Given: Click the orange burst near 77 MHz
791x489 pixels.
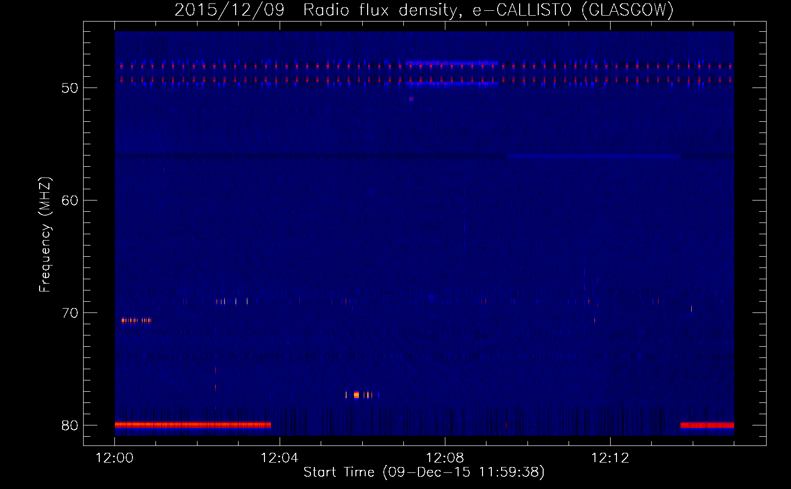Looking at the screenshot, I should click(356, 395).
